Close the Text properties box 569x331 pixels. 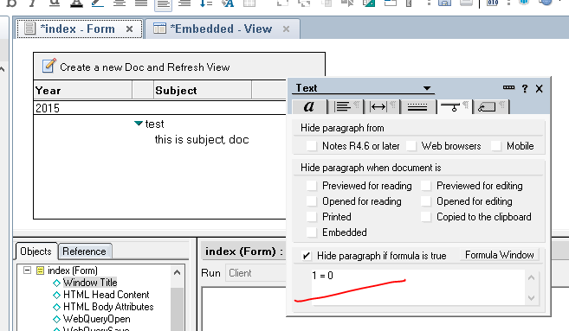[x=540, y=89]
